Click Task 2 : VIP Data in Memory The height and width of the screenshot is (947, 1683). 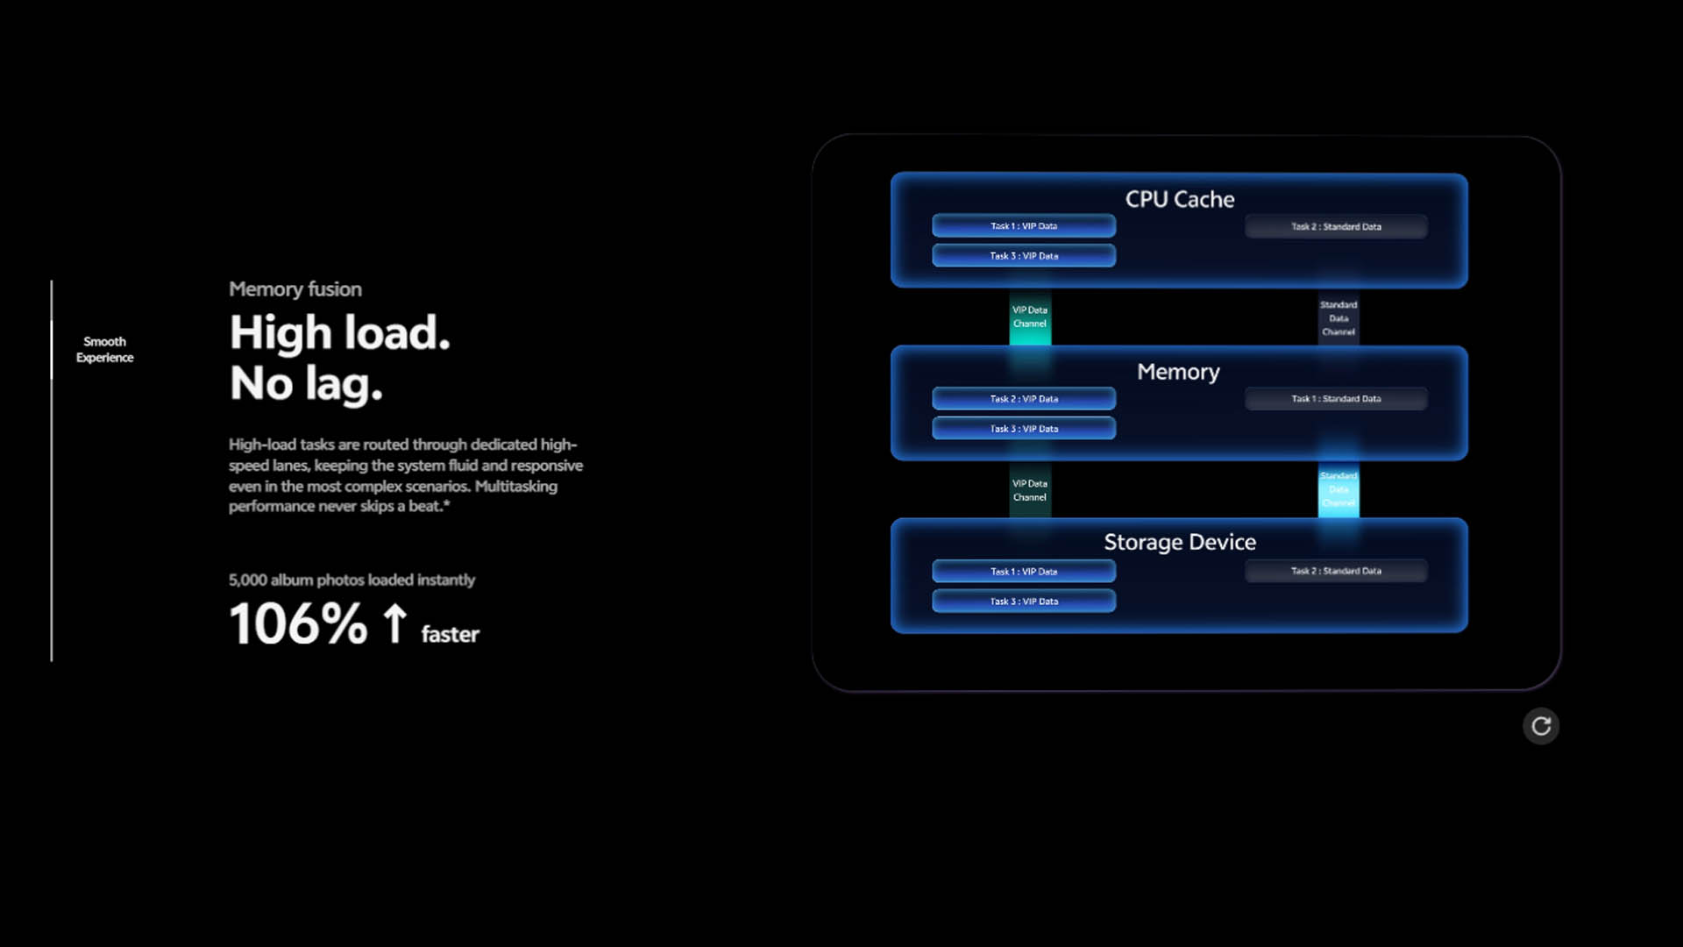[x=1023, y=399]
